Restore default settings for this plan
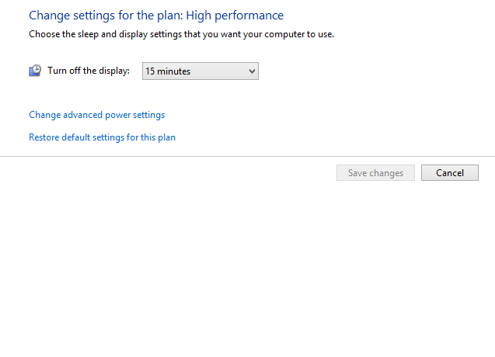Image resolution: width=495 pixels, height=357 pixels. point(102,137)
